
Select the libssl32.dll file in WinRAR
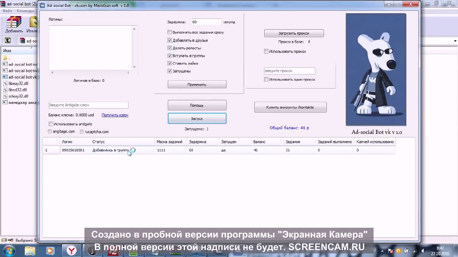(18, 90)
